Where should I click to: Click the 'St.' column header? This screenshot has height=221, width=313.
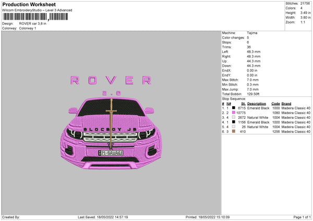(x=243, y=104)
